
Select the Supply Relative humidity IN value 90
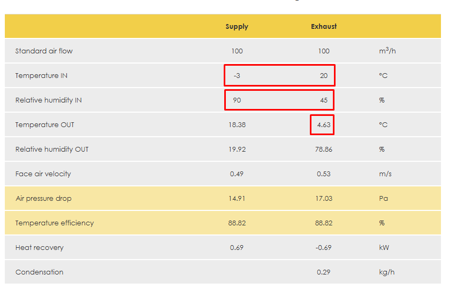click(237, 100)
